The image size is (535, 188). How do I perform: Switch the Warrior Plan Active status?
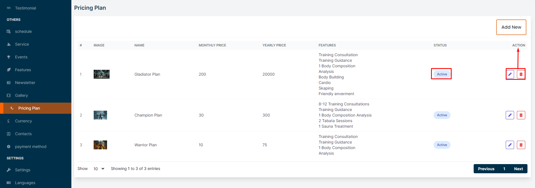click(442, 145)
